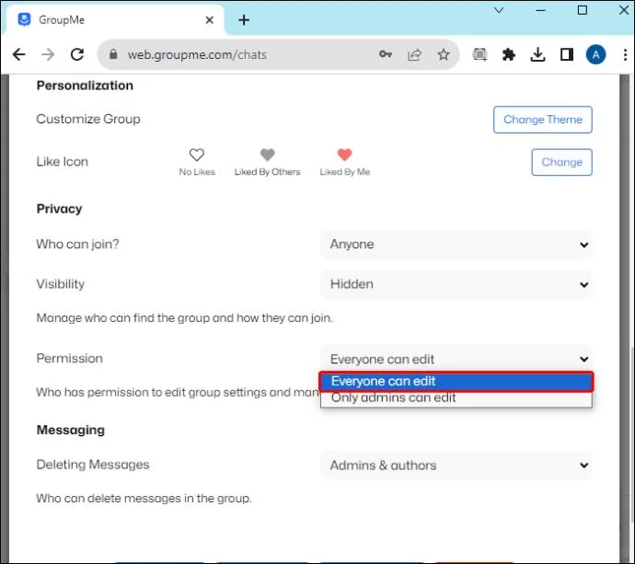Image resolution: width=635 pixels, height=564 pixels.
Task: Open the screenshot capture extension icon
Action: click(479, 54)
